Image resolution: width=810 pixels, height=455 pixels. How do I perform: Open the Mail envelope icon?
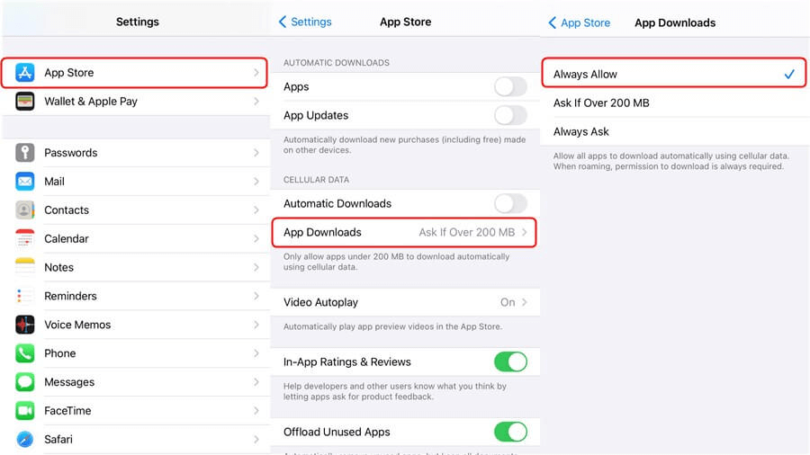pos(25,182)
